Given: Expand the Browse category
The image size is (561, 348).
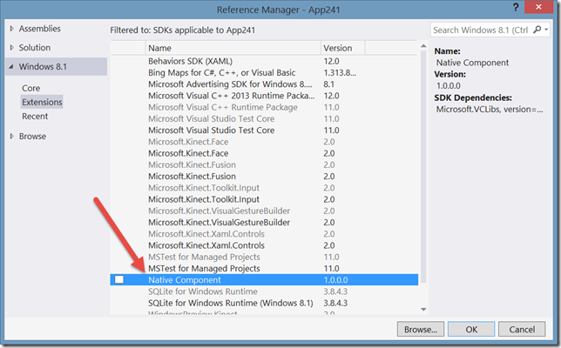Looking at the screenshot, I should point(12,136).
